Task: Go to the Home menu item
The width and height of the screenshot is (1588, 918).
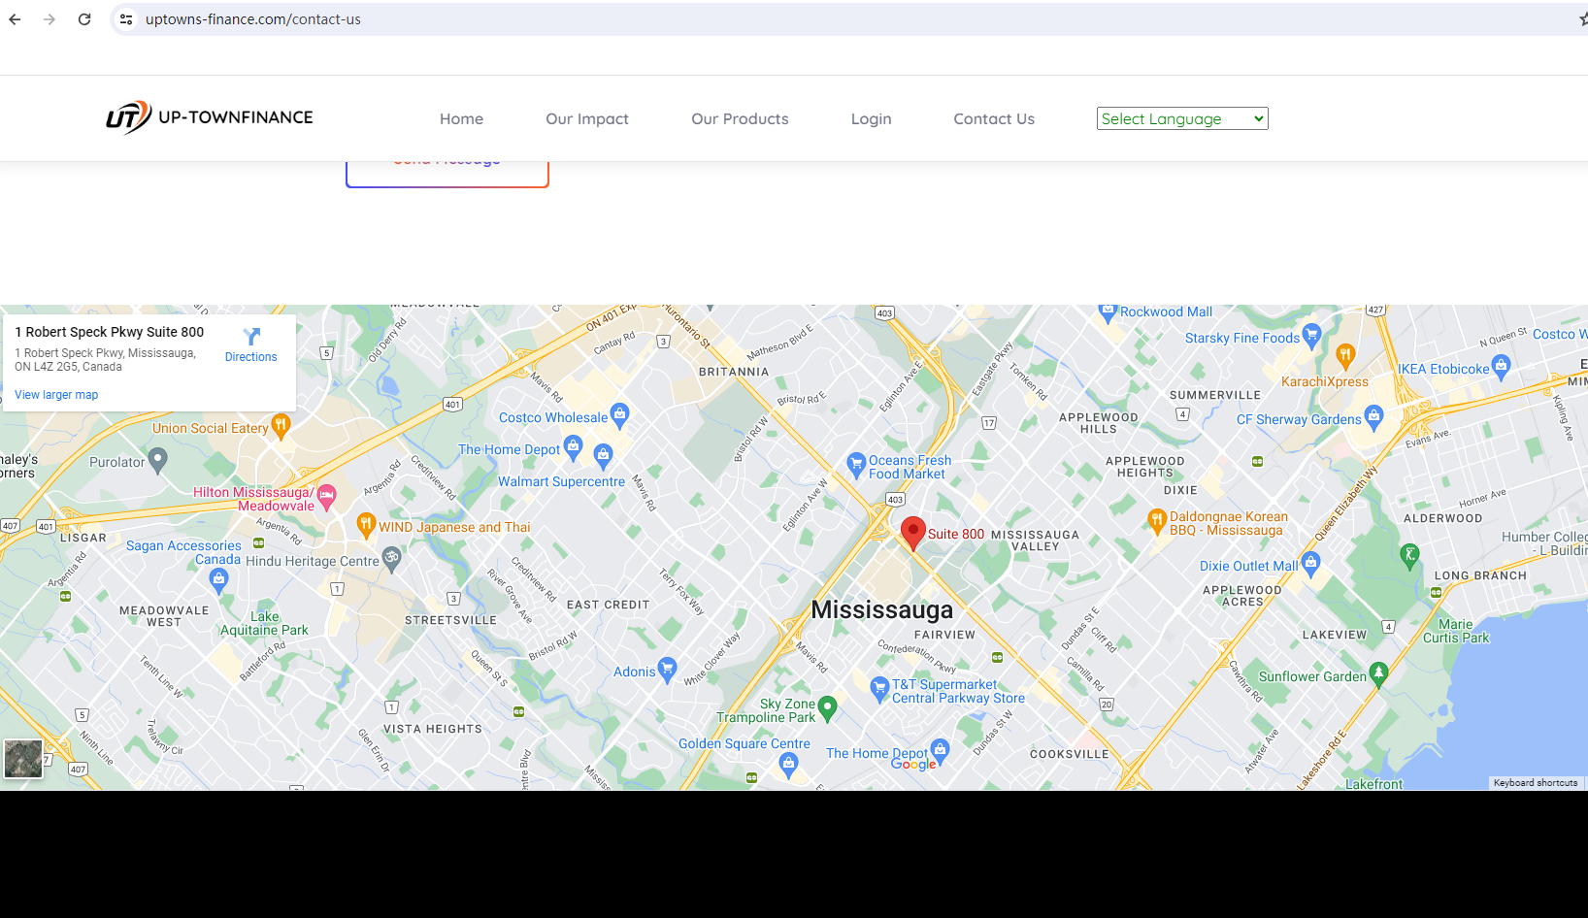Action: coord(461,118)
